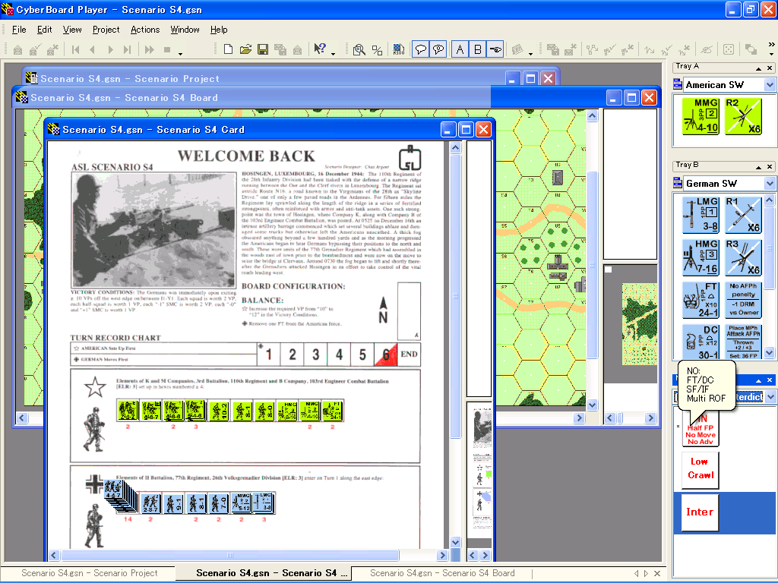778x583 pixels.
Task: Close Tray B panel
Action: [x=770, y=167]
